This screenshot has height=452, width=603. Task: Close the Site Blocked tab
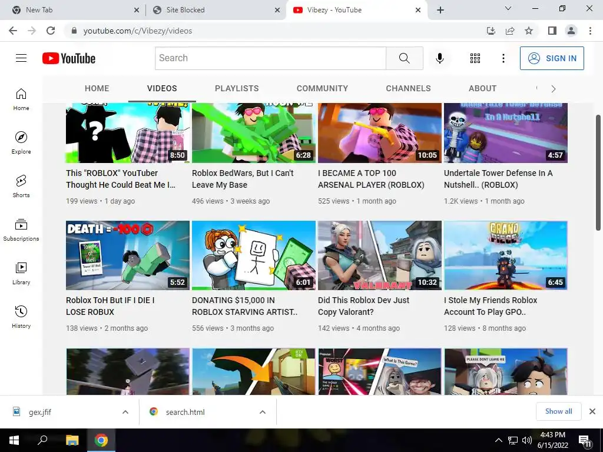coord(277,10)
